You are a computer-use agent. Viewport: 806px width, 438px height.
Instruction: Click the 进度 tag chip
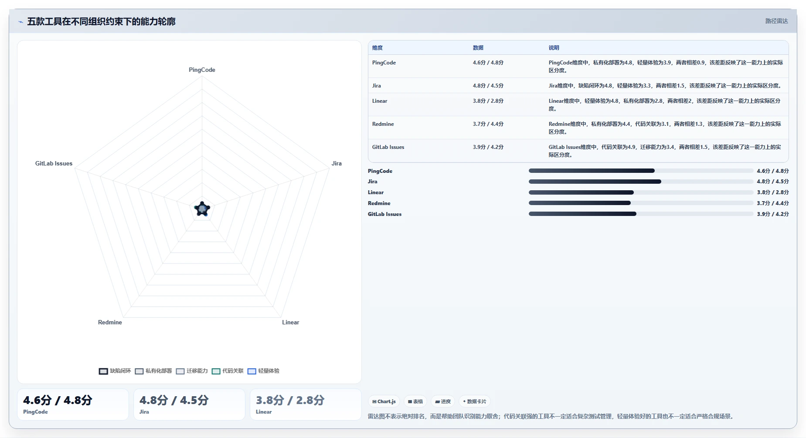443,401
